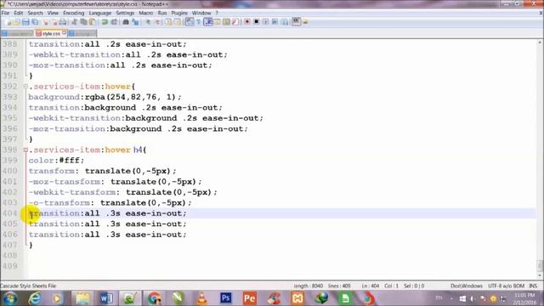Collapse the fold marker at line 398
544x306 pixels.
pos(25,150)
